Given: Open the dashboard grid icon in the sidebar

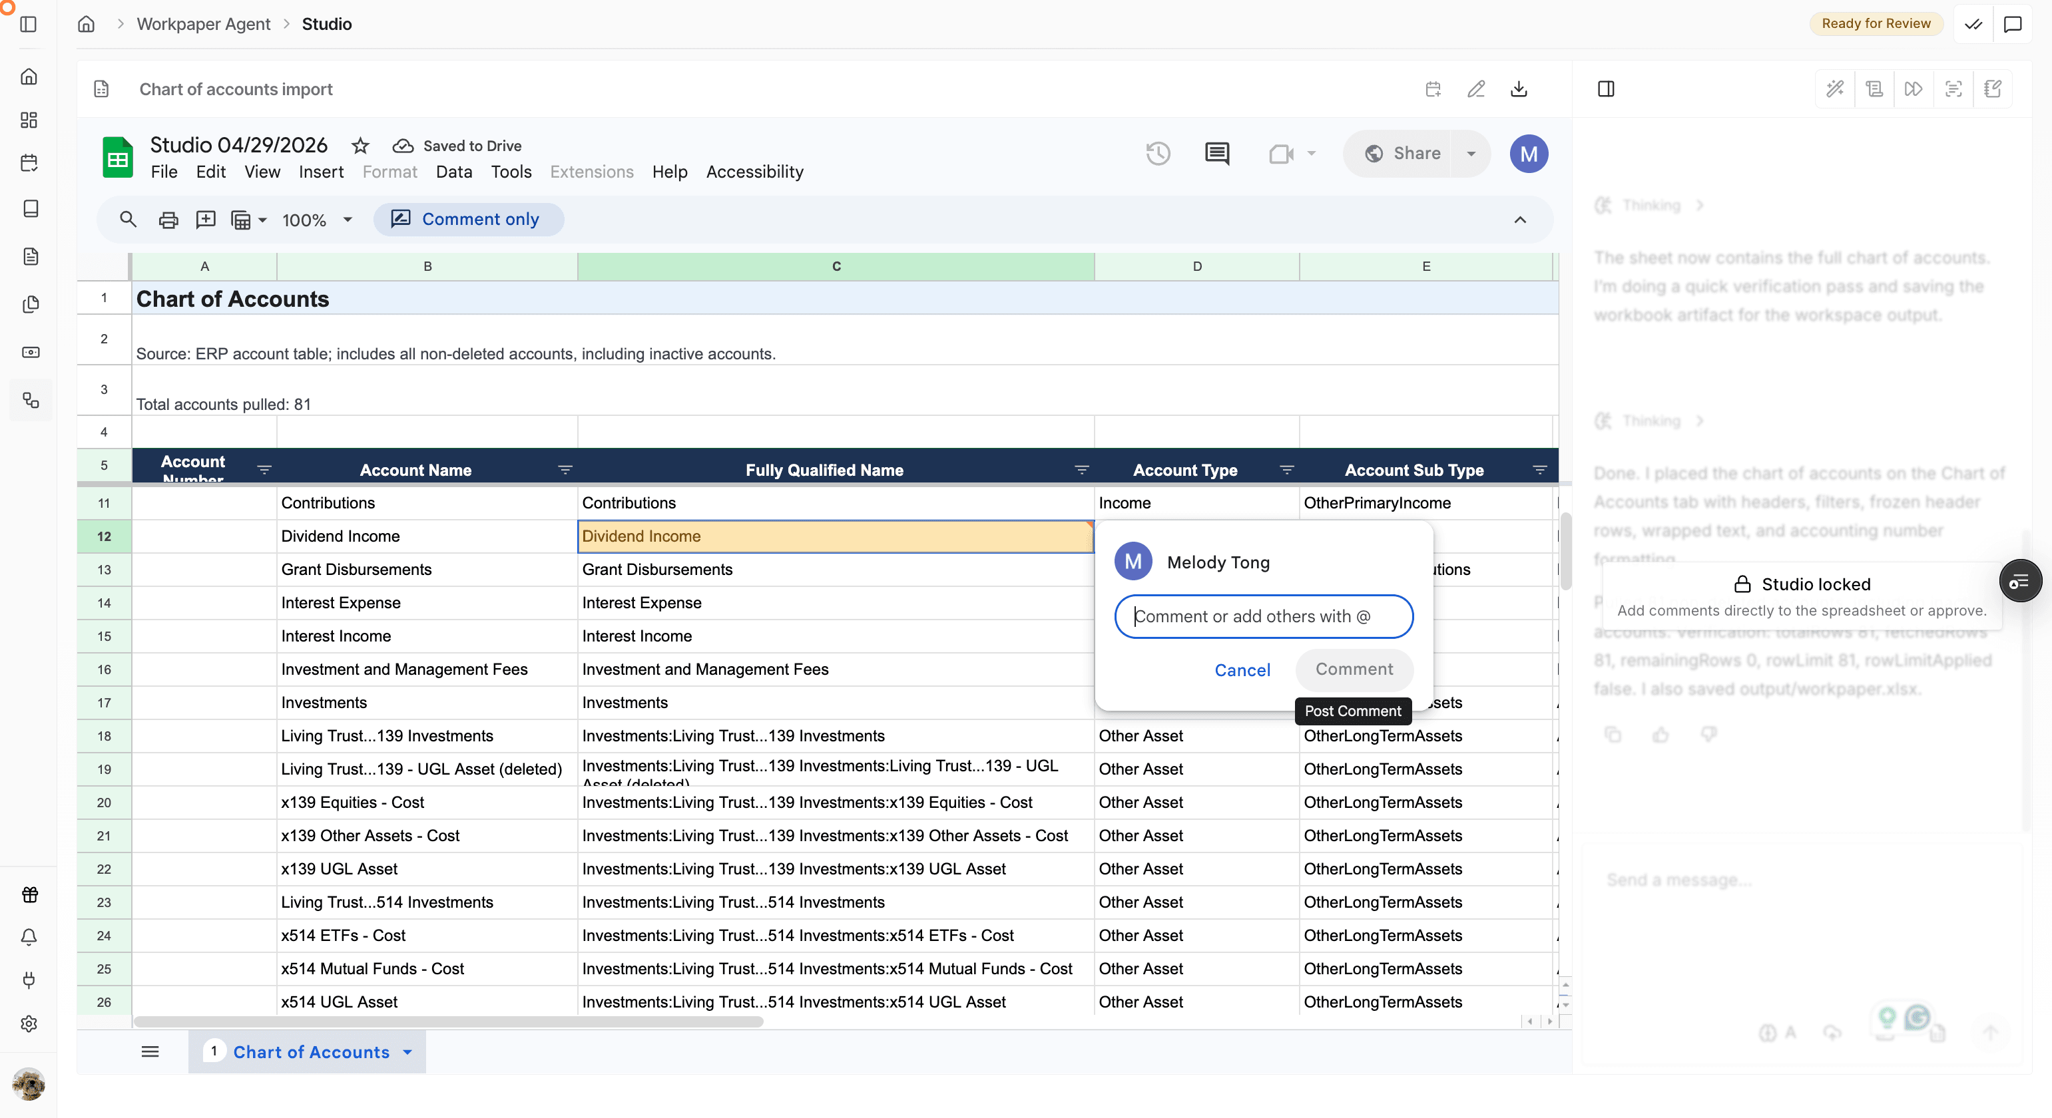Looking at the screenshot, I should 29,120.
